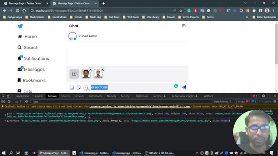
Task: Open Chrome three-dot menu
Action: tap(274, 10)
